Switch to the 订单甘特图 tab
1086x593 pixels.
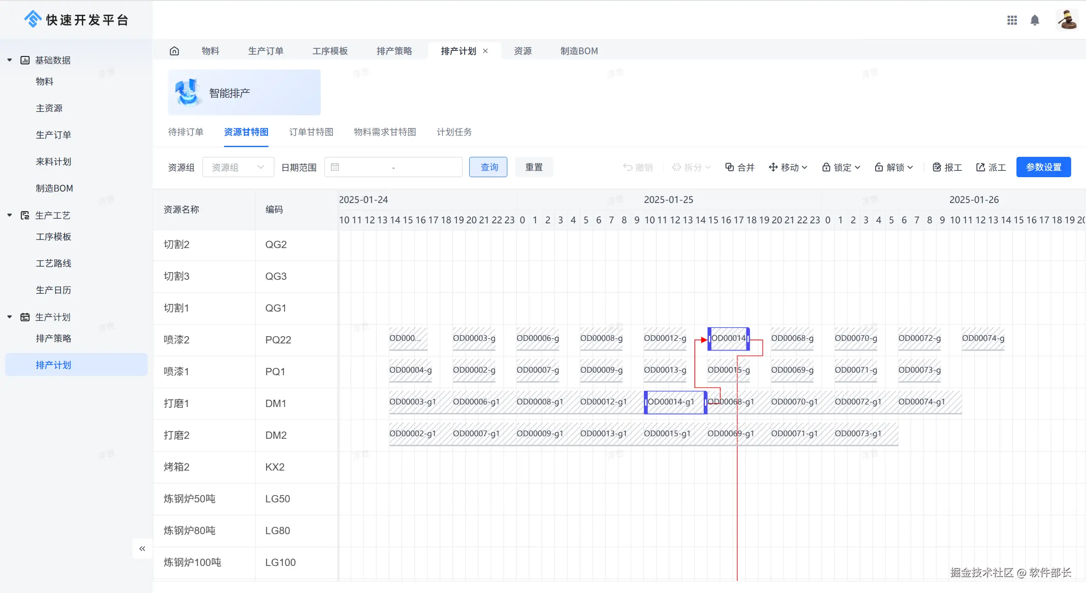[311, 132]
